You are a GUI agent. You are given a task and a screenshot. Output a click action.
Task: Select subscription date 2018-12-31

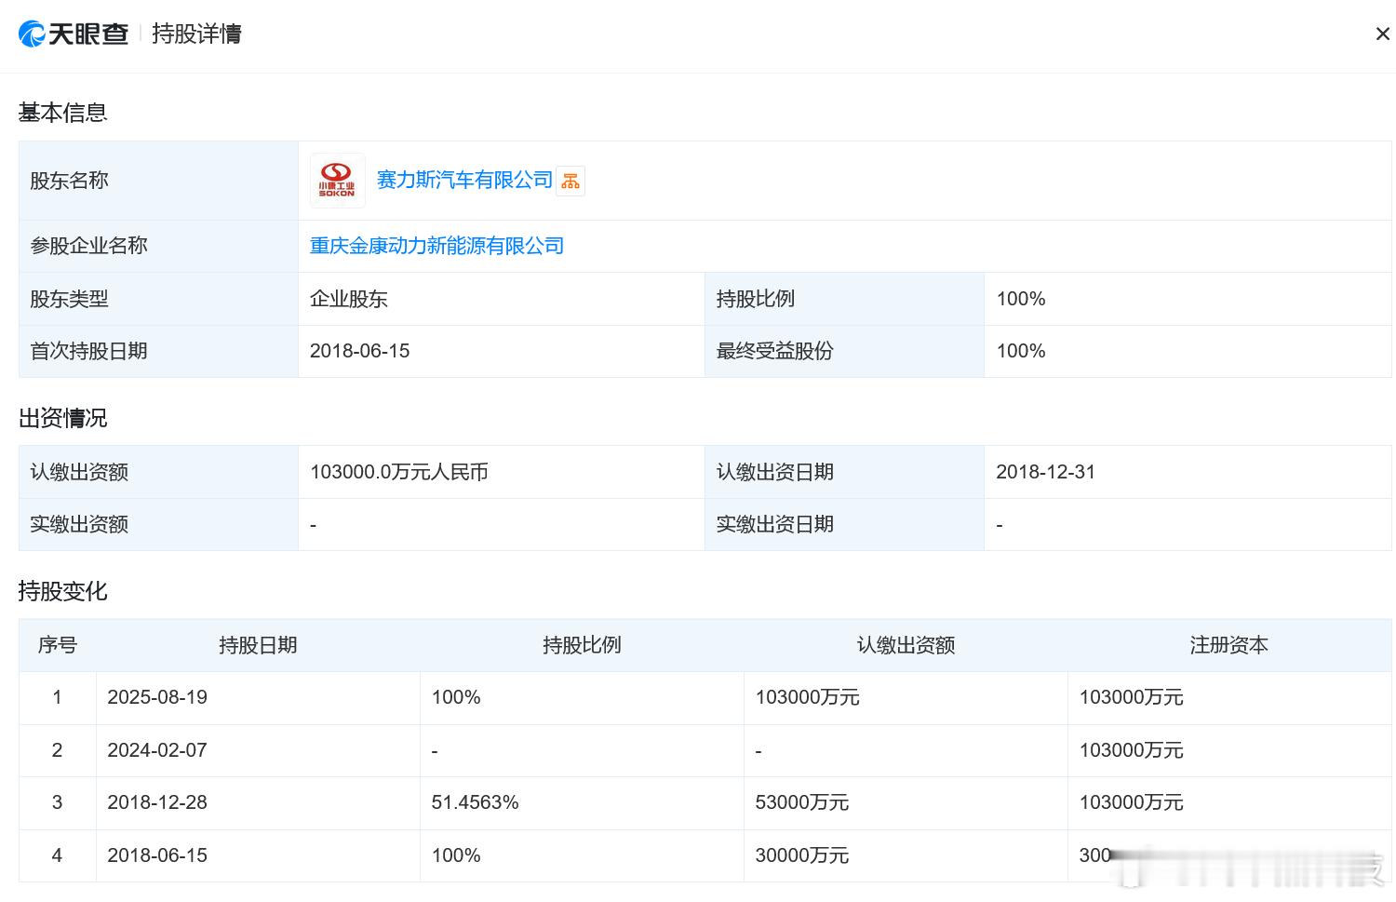(x=1046, y=472)
